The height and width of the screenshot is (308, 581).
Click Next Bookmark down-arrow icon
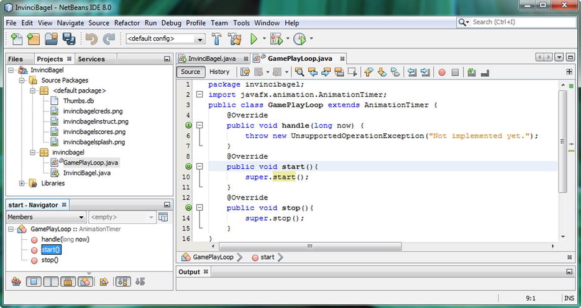[382, 72]
